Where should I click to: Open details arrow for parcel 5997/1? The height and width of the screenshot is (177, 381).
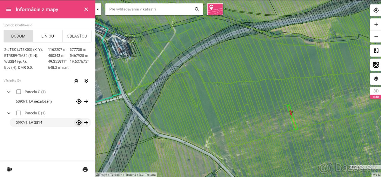coord(86,123)
